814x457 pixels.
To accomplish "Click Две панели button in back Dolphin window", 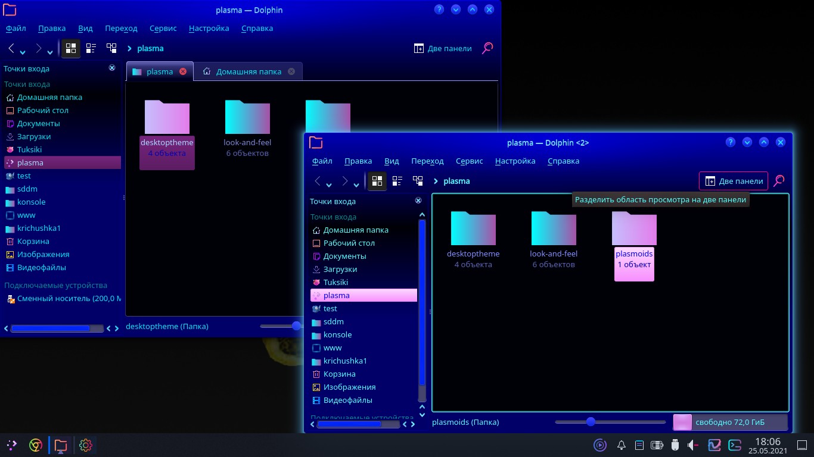I will pyautogui.click(x=443, y=48).
